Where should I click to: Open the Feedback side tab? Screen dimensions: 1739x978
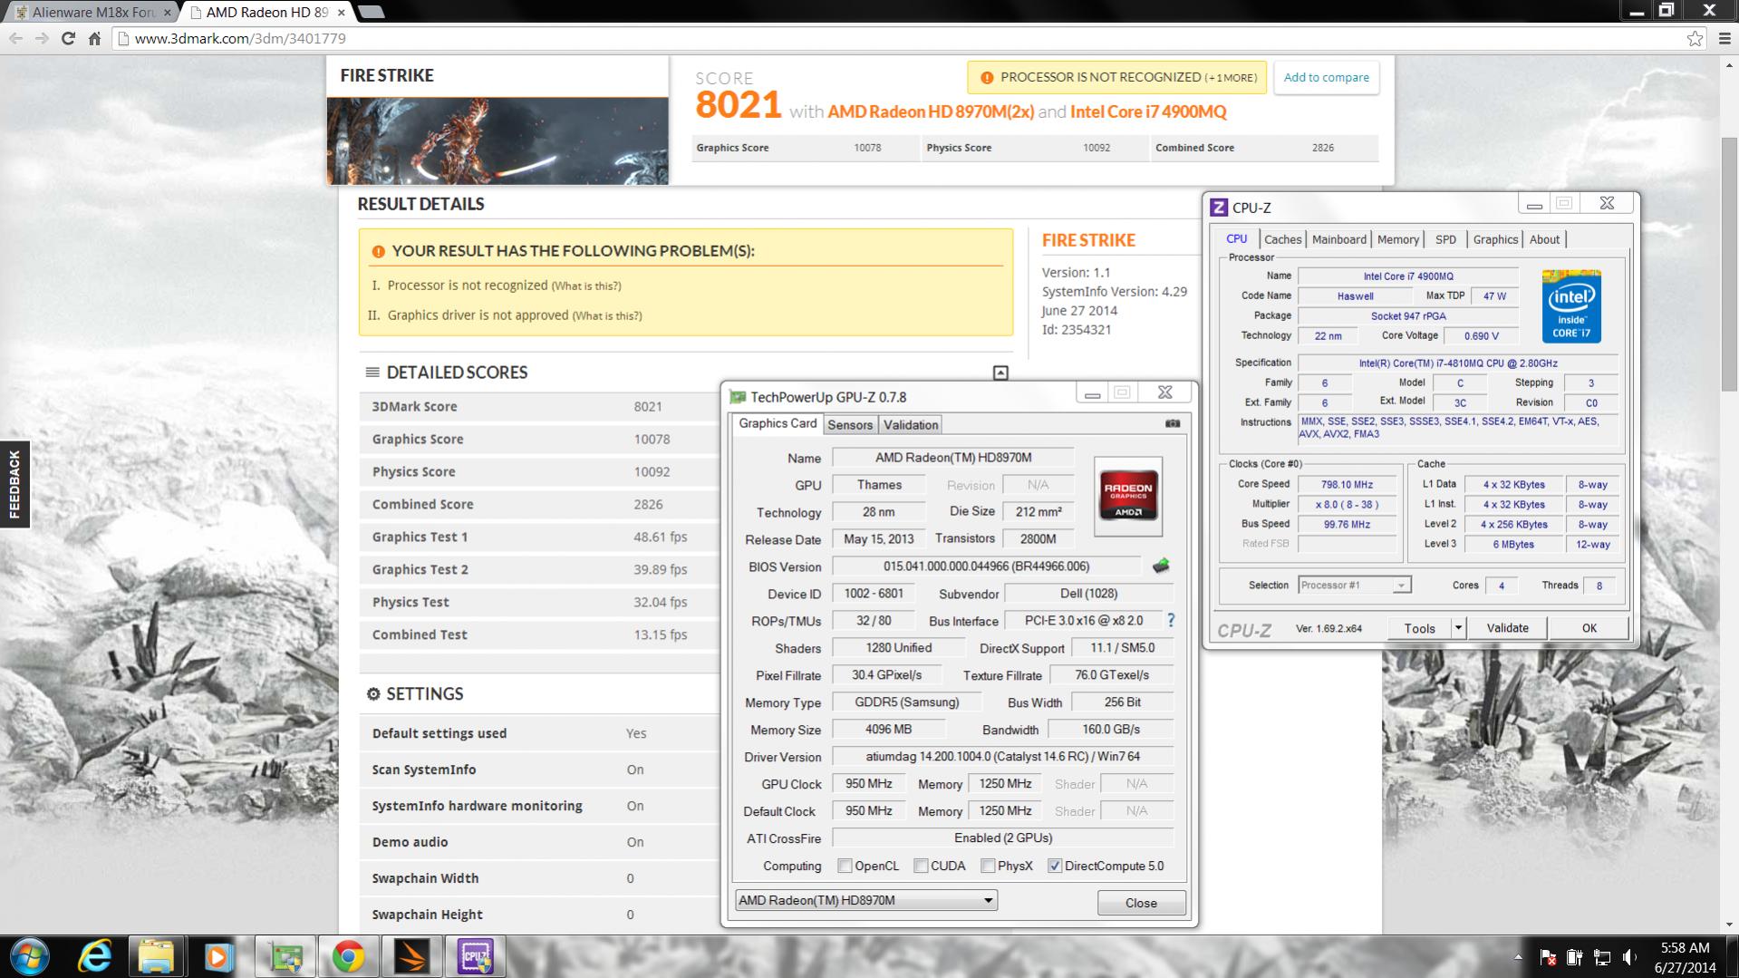coord(14,485)
